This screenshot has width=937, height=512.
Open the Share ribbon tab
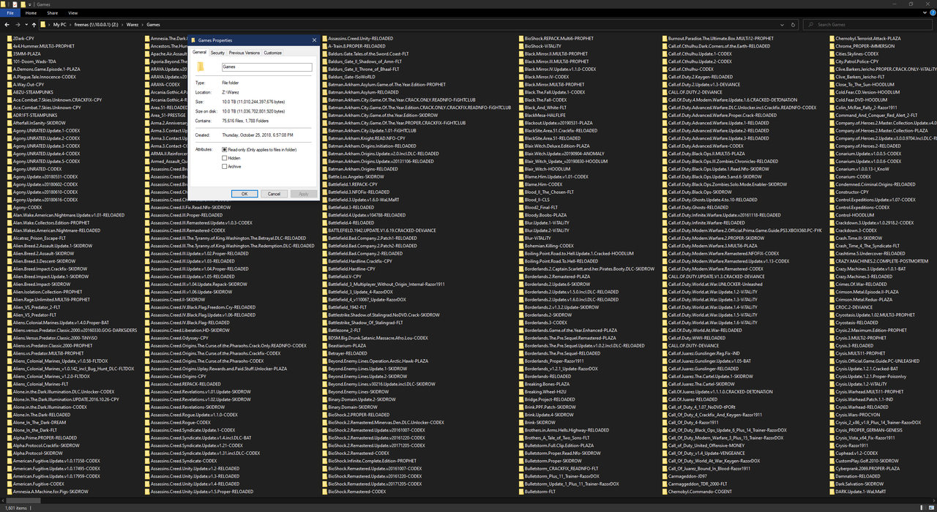[x=53, y=13]
